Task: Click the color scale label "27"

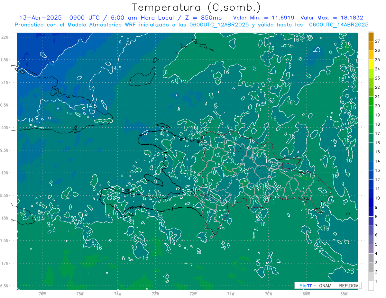Action: (x=378, y=41)
